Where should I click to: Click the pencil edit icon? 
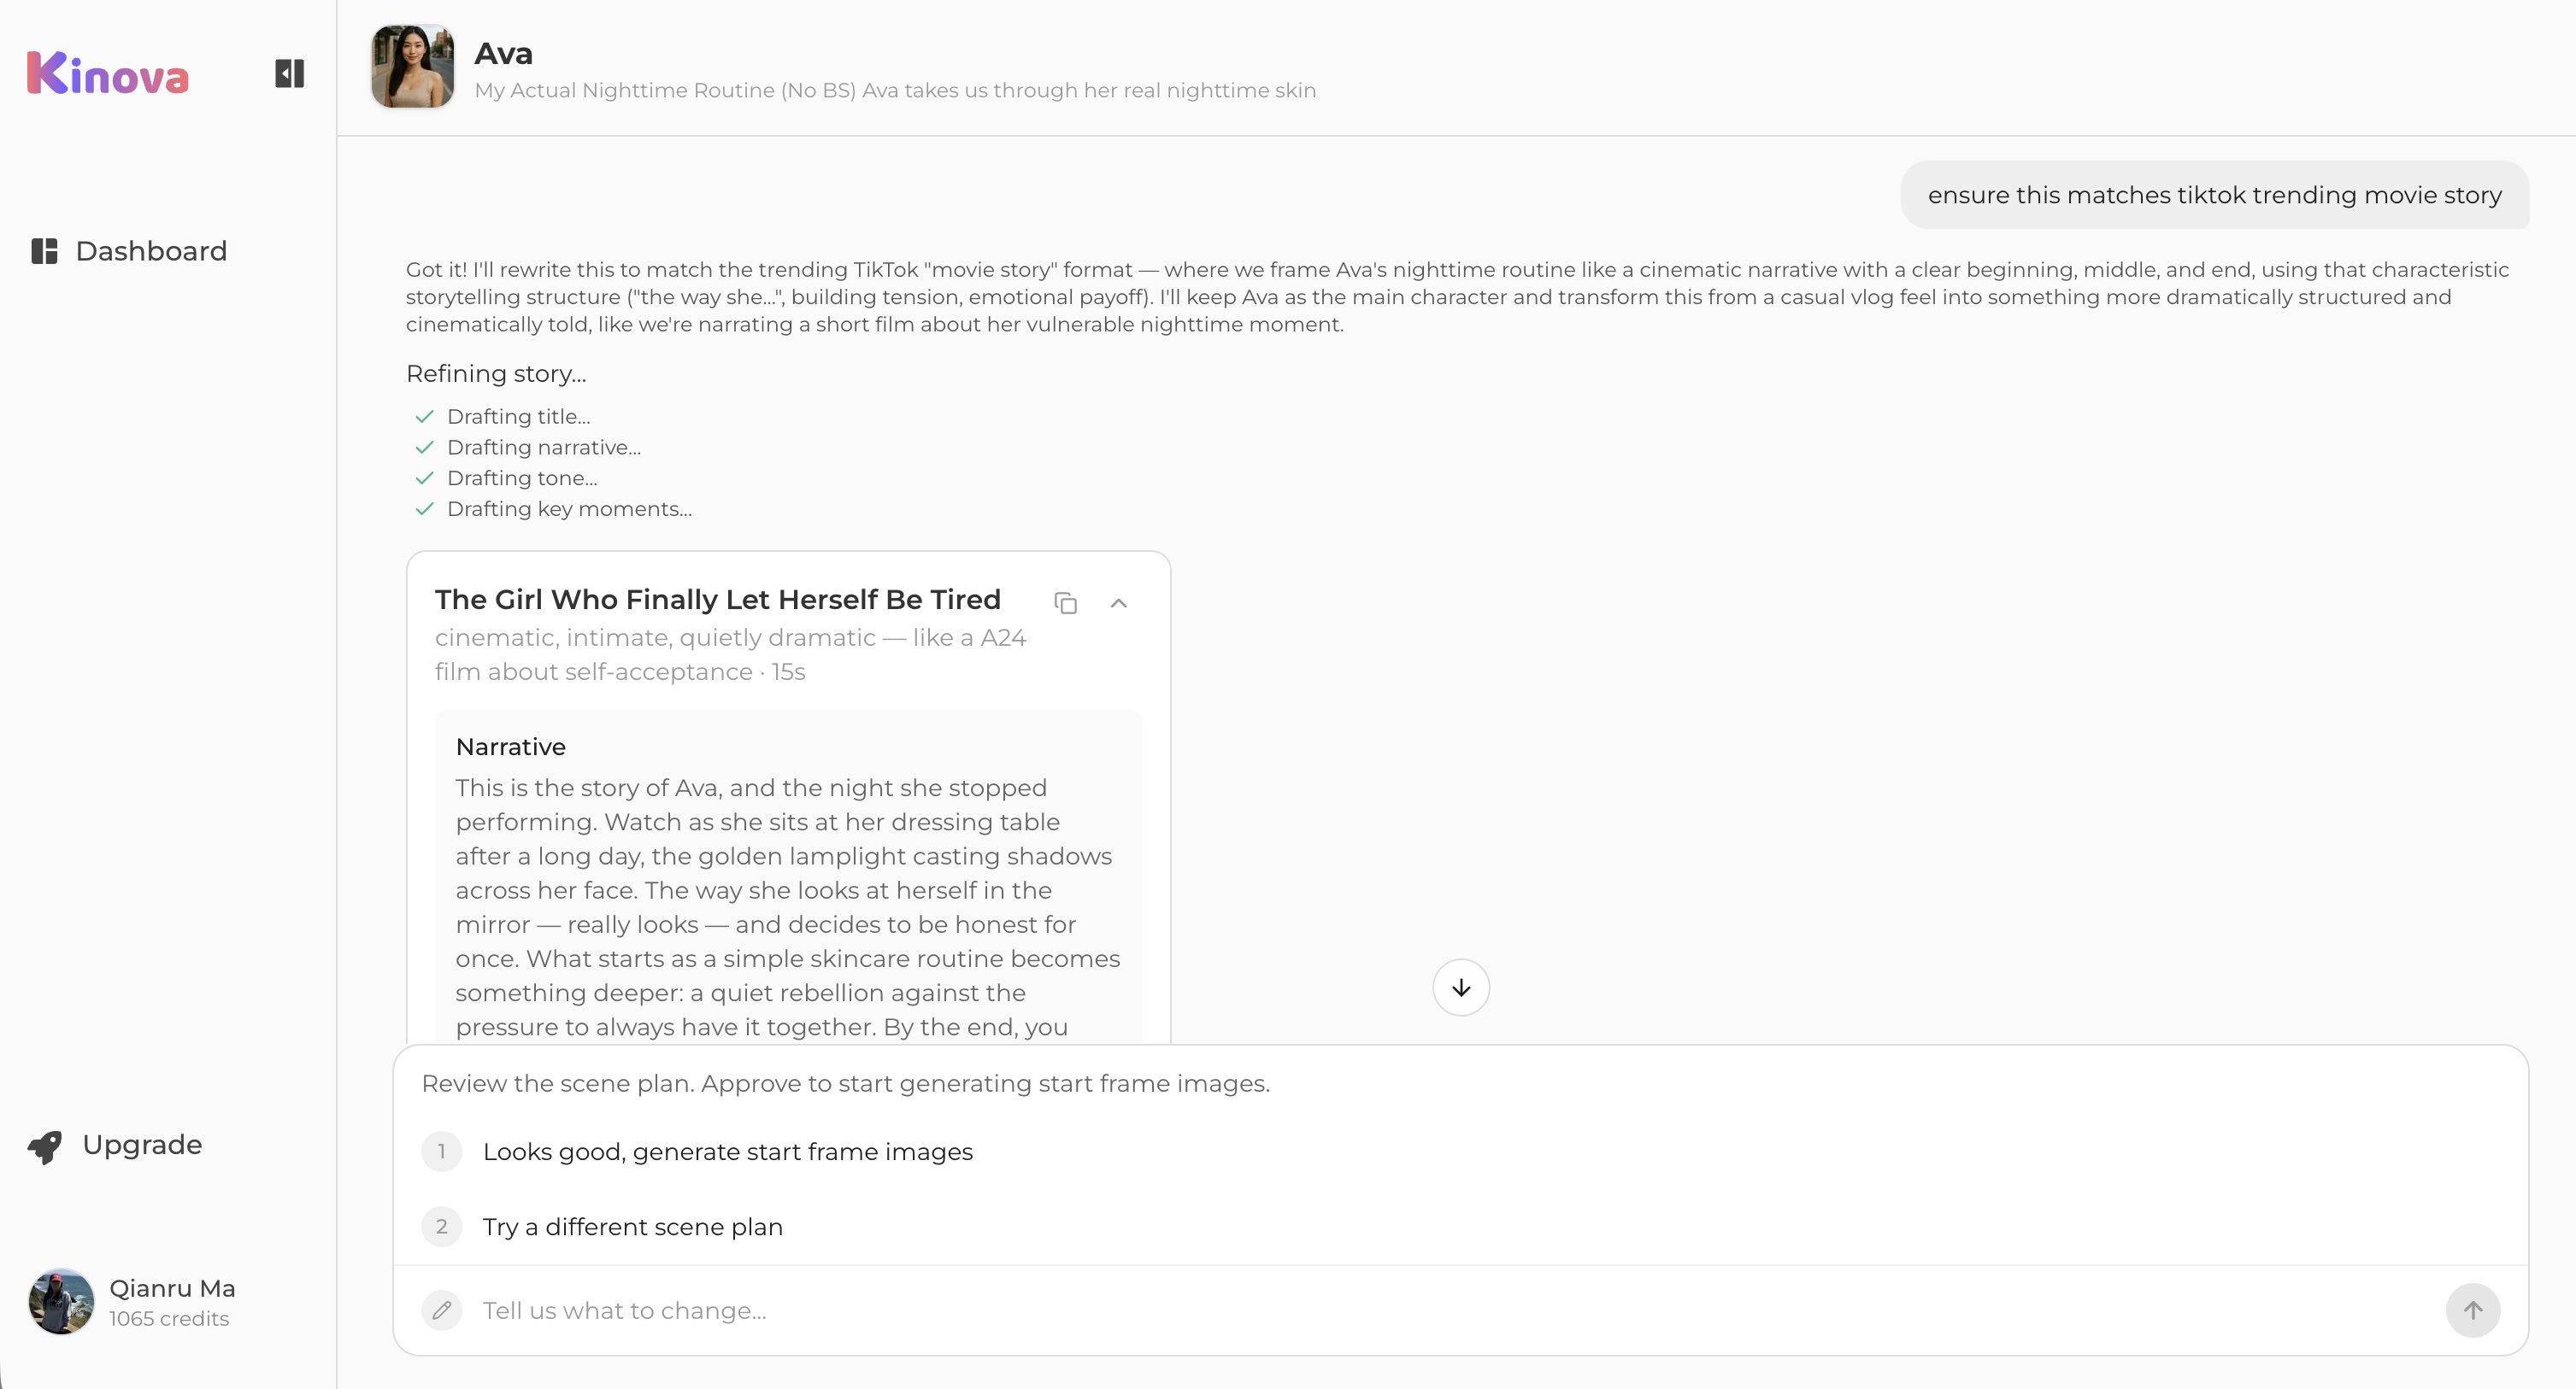click(x=441, y=1310)
